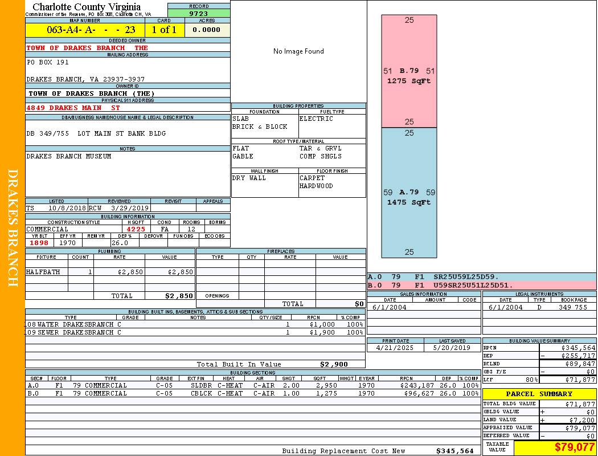Screen dimensions: 598x456
Task: Select the yellow map number 063-A4 field
Action: [x=85, y=30]
